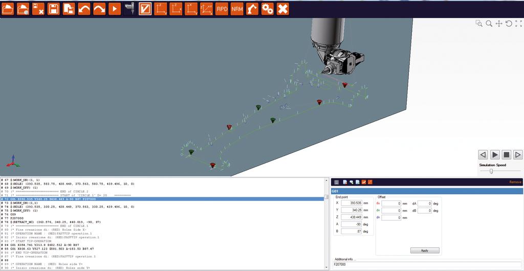Click the first document icon in editor toolbar

pyautogui.click(x=345, y=182)
